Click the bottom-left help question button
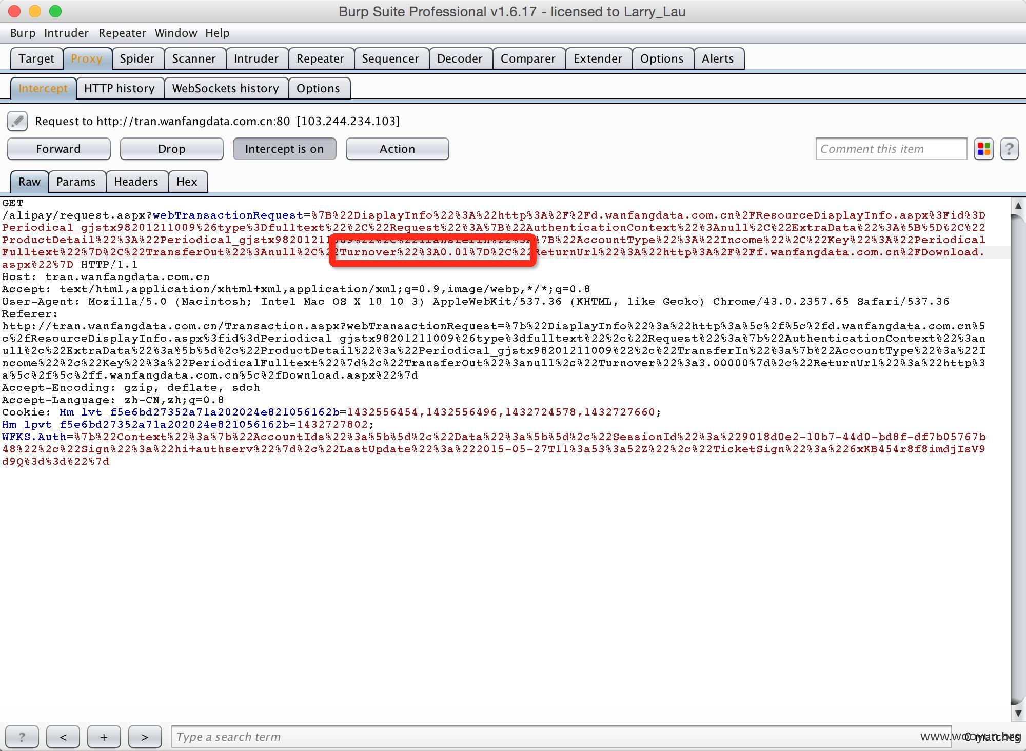 (x=22, y=737)
